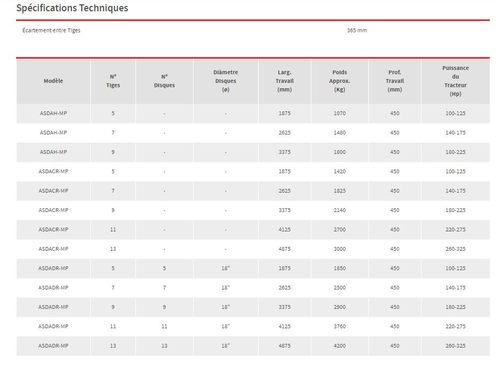Select the 1480 weight cell

[x=340, y=133]
